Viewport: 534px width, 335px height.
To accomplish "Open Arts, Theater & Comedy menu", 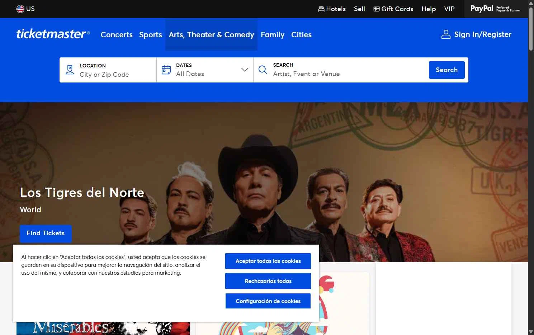I will (211, 35).
